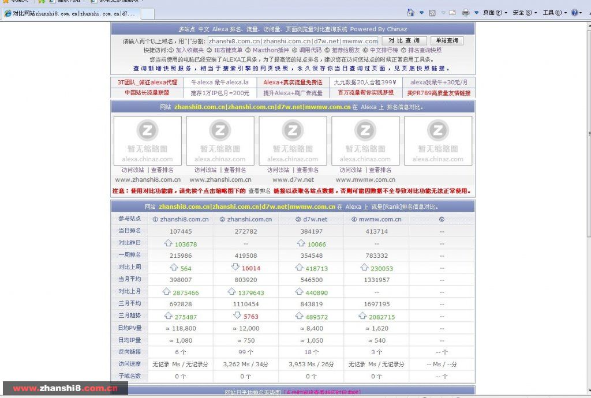Click the 排名查询快照 link
The width and height of the screenshot is (591, 398).
coord(425,50)
